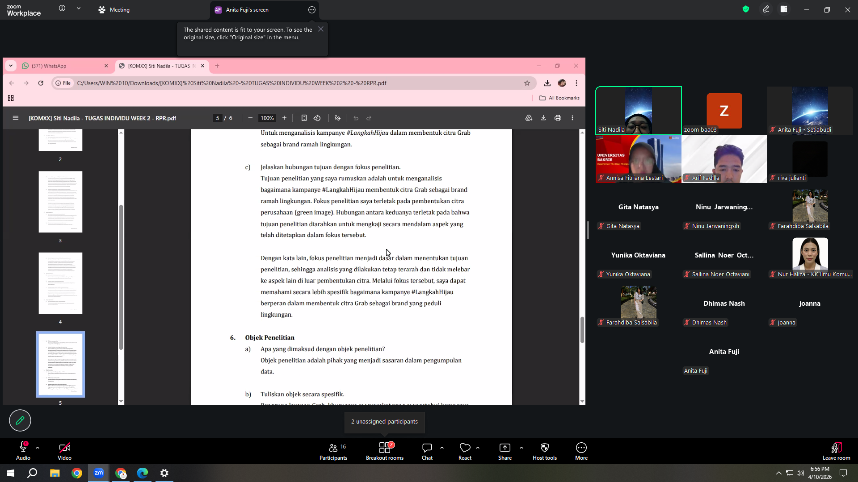The width and height of the screenshot is (858, 482).
Task: Rotate the PDF counterclockwise
Action: coord(317,118)
